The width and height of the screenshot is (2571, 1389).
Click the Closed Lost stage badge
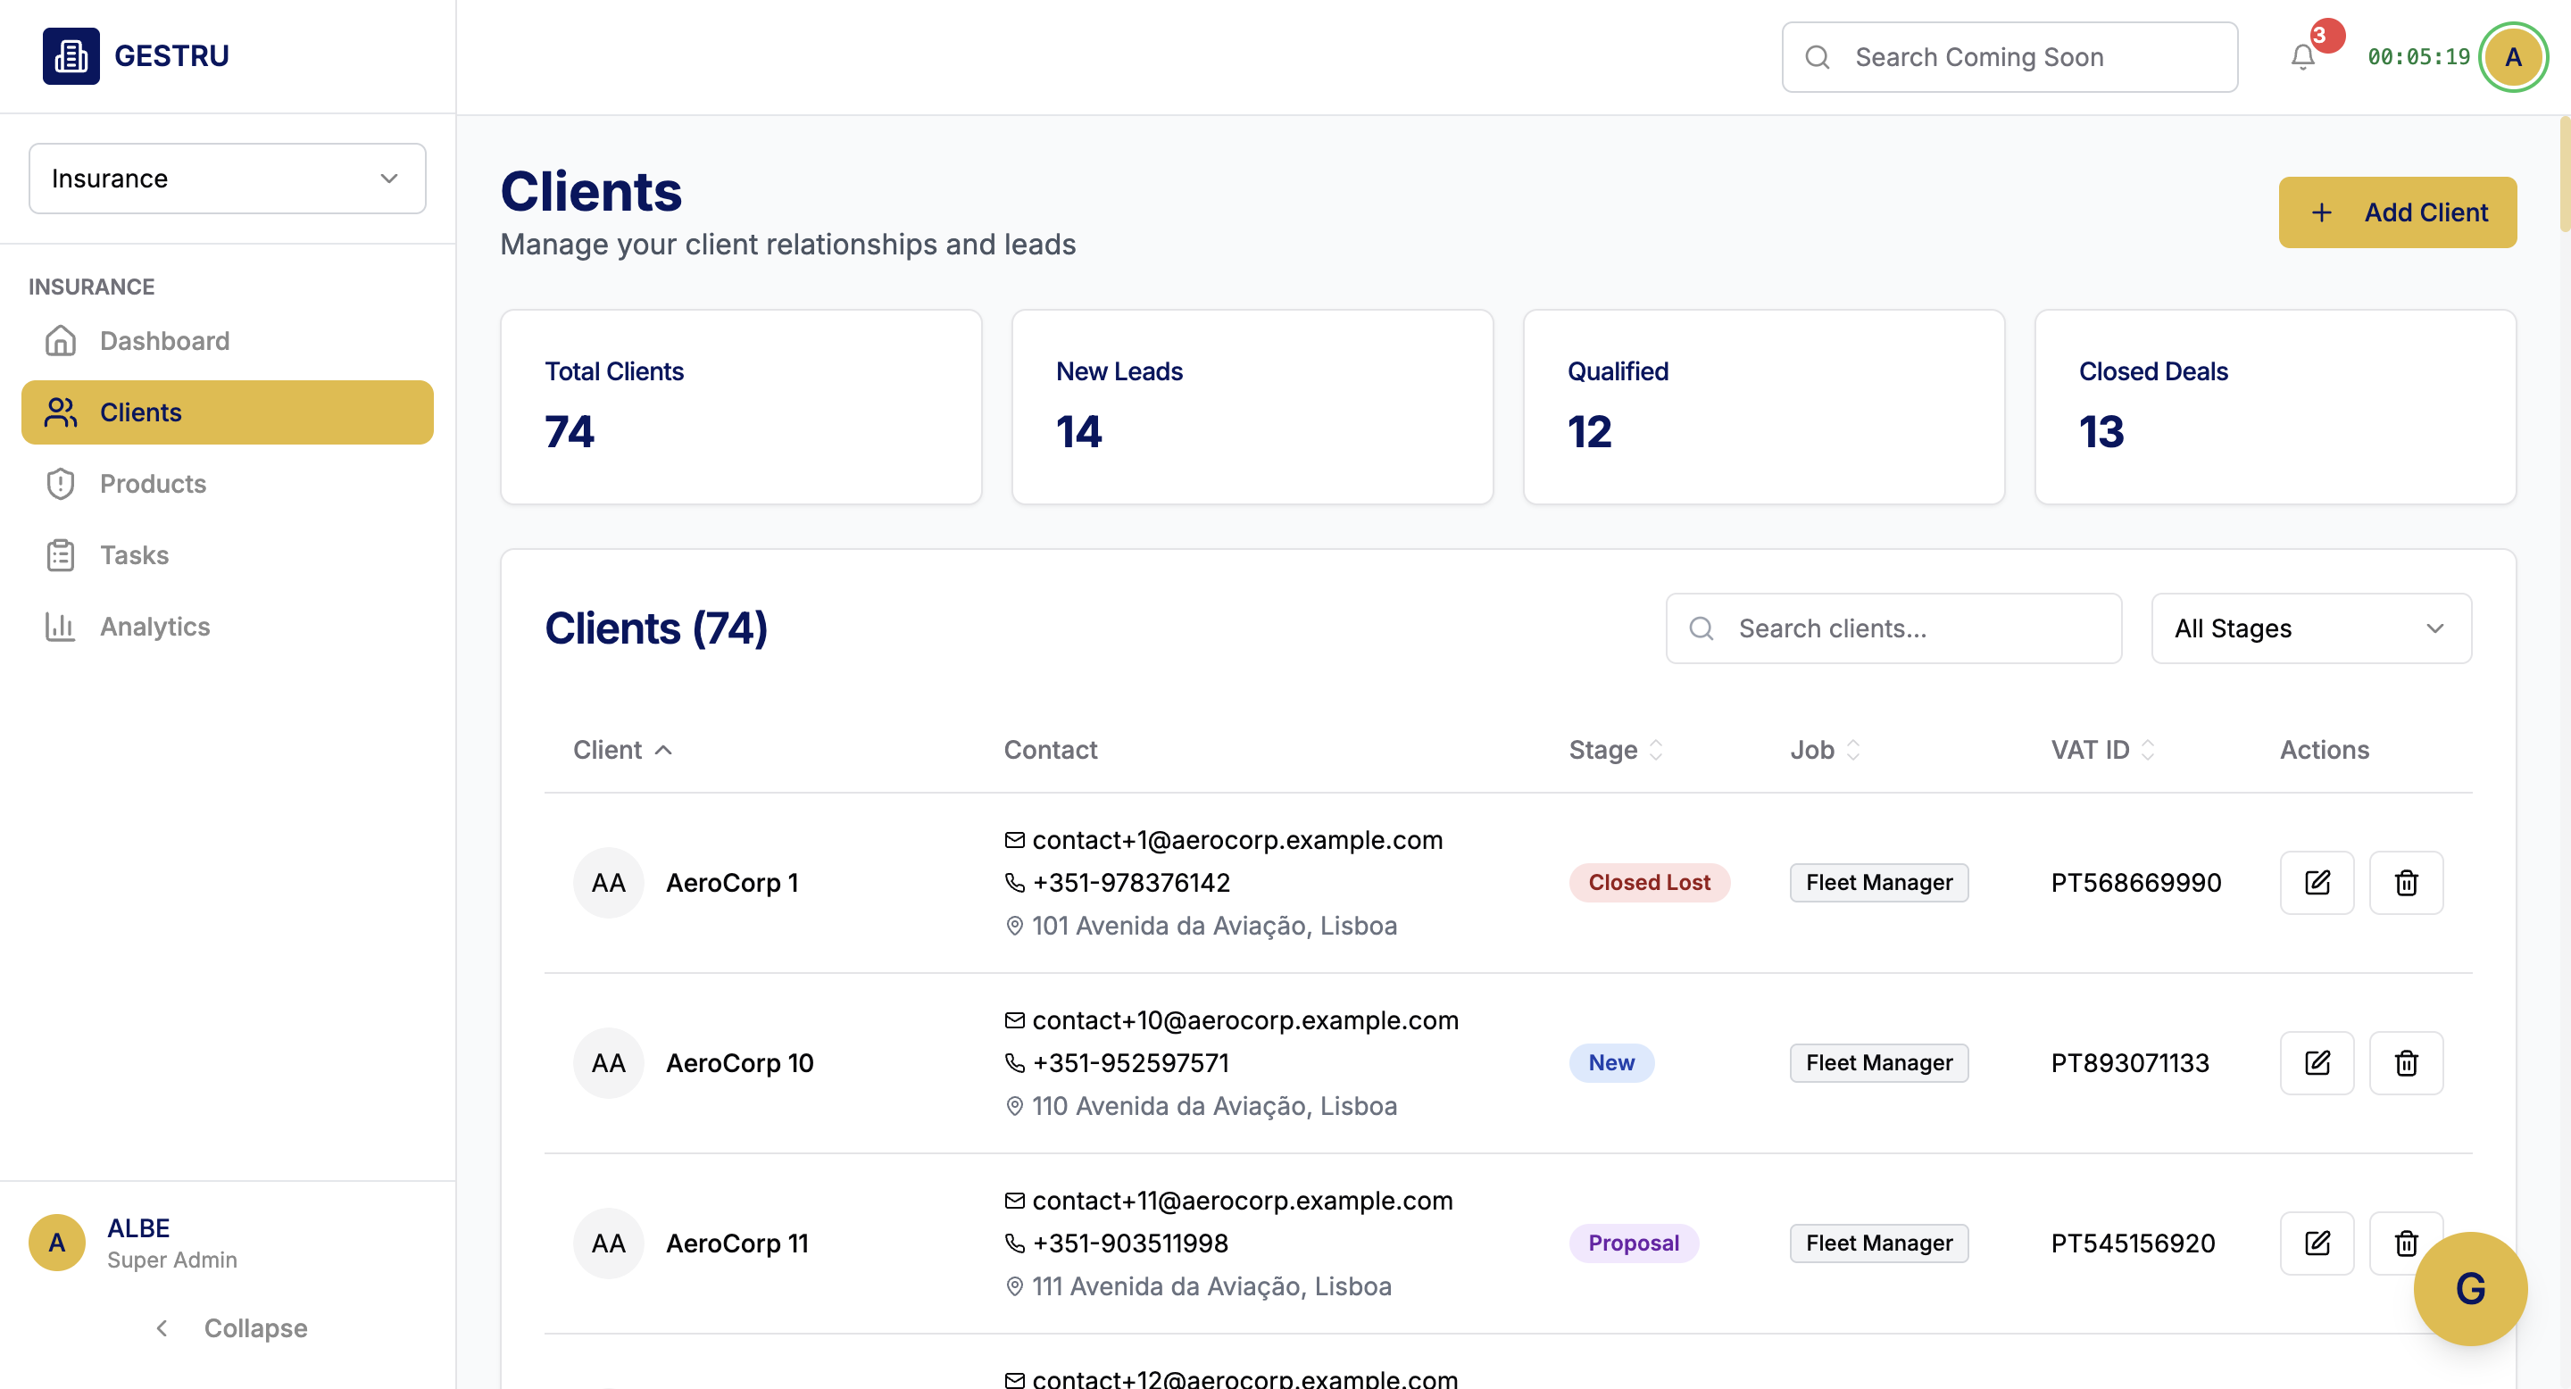[x=1648, y=882]
